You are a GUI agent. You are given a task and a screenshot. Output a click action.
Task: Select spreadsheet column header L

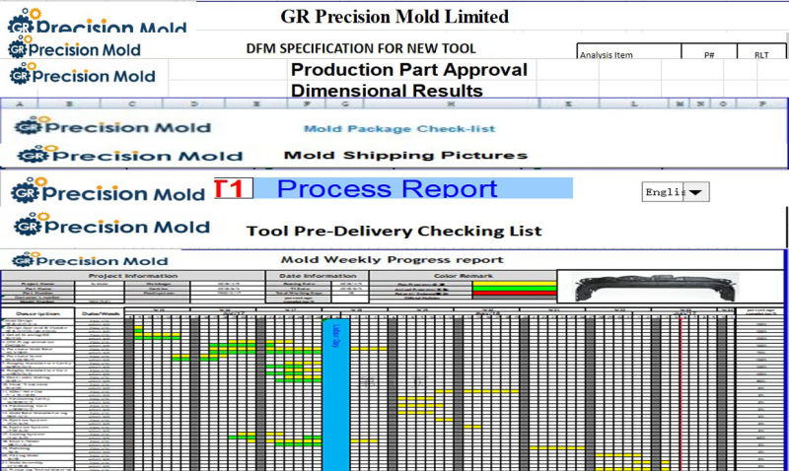633,104
